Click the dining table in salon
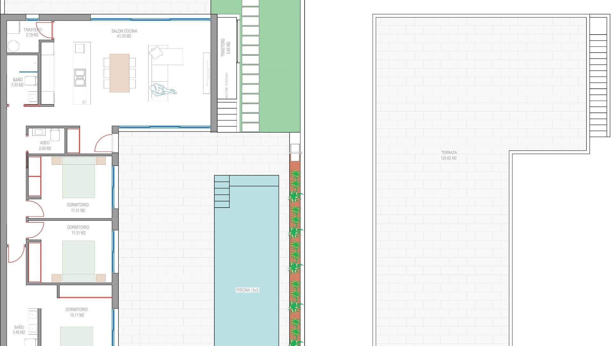 [119, 73]
